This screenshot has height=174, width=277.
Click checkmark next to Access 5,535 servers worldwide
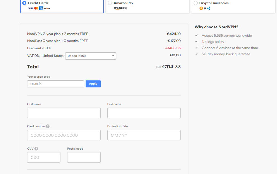click(x=196, y=35)
